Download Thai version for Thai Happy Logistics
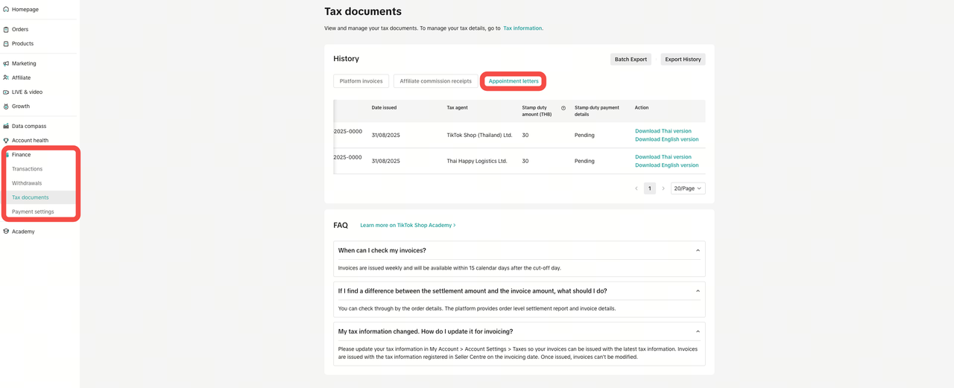Viewport: 954px width, 388px height. tap(663, 157)
